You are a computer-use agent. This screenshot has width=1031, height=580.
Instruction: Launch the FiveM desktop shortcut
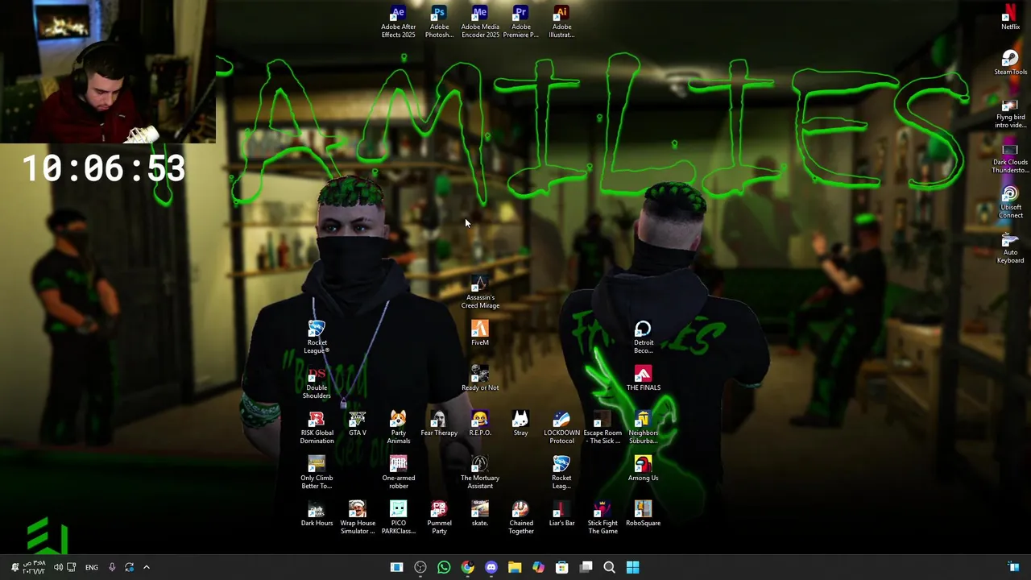[480, 333]
